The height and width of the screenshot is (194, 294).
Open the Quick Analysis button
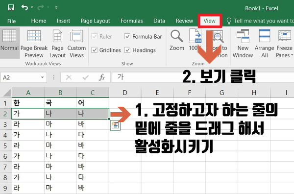(115, 125)
